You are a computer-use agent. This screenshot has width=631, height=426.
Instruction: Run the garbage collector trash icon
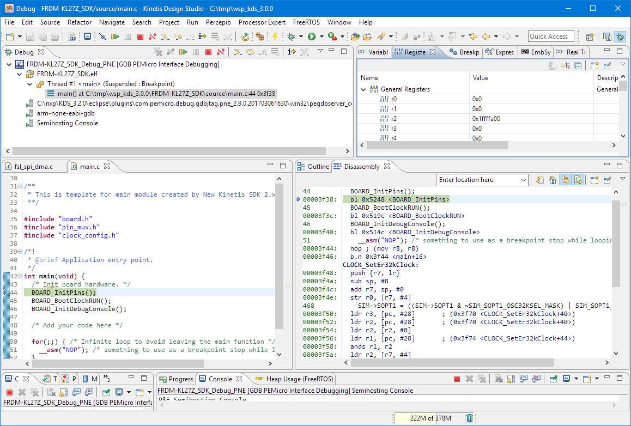(470, 418)
